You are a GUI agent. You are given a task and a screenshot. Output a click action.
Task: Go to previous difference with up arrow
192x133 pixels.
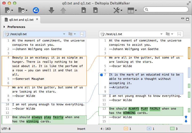[63, 10]
